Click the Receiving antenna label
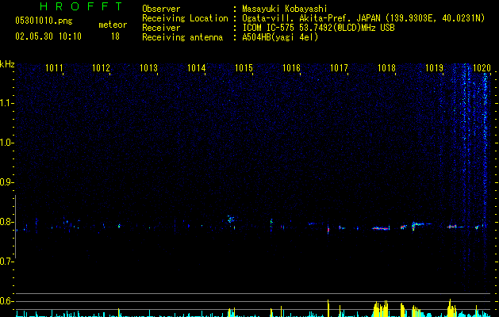Screen dimensions: 499x317 (182, 37)
